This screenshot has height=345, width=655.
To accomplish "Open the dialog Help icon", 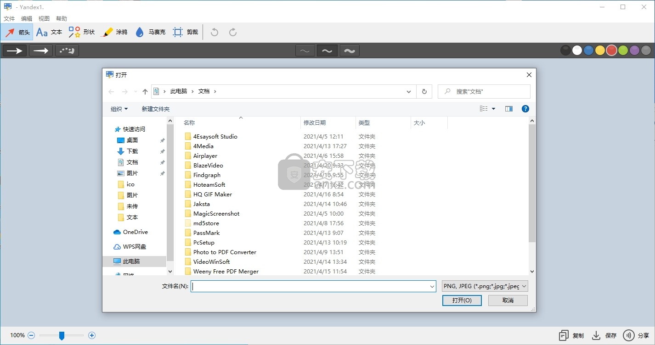I will 525,109.
